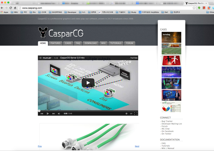Open the CASES tab
This screenshot has width=214, height=151.
tap(68, 43)
